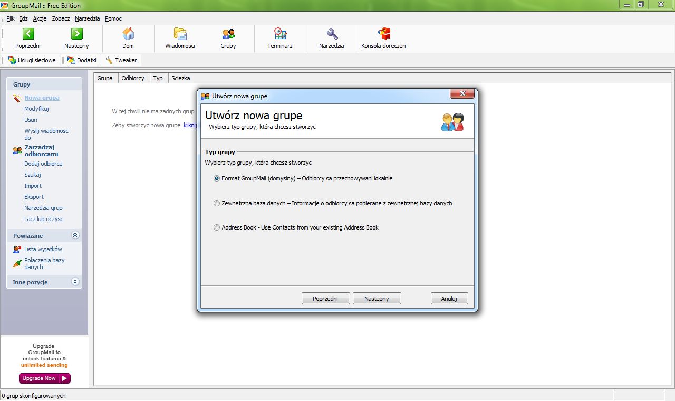
Task: Click the Usun sidebar link
Action: tap(31, 120)
